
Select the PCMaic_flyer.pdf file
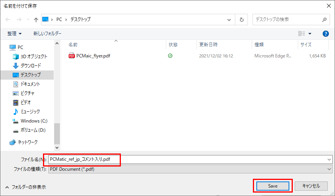[x=93, y=56]
